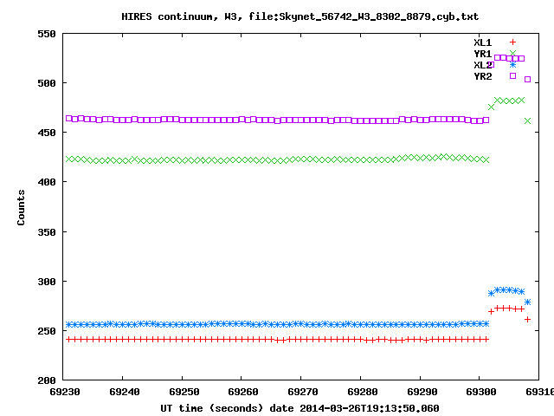Viewport: 554px width, 416px height.
Task: Click the red plus XL1 legend marker
Action: (512, 42)
